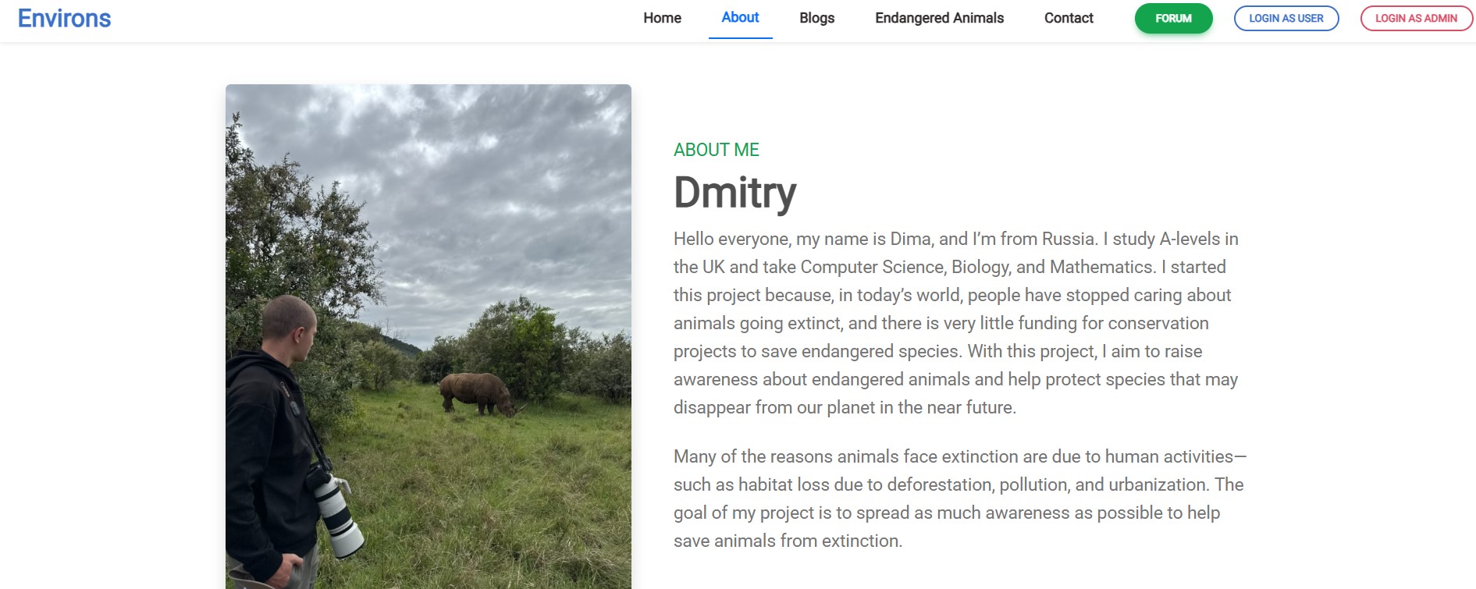The image size is (1476, 589).
Task: Click the LOGIN AS ADMIN button
Action: click(1416, 18)
